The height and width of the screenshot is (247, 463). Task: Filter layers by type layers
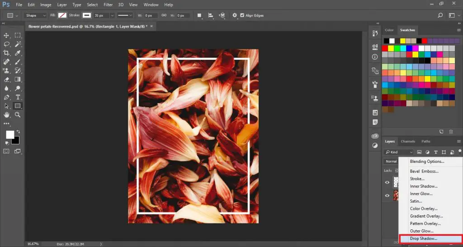(x=435, y=152)
